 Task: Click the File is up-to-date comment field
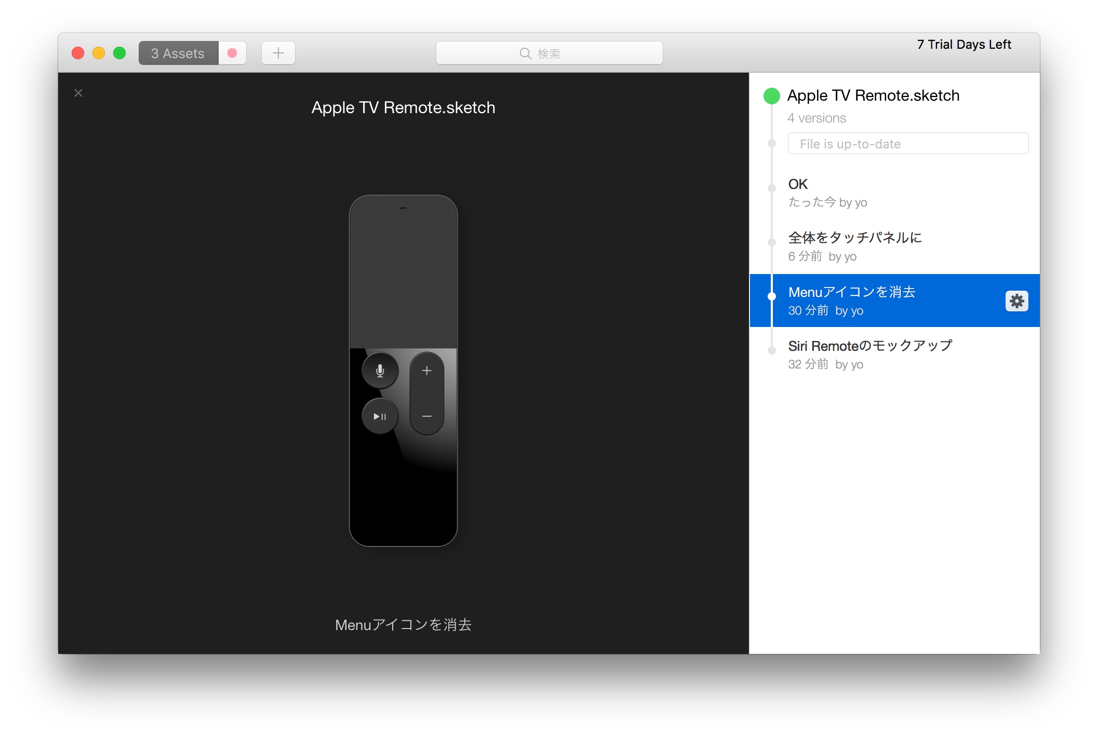[908, 144]
